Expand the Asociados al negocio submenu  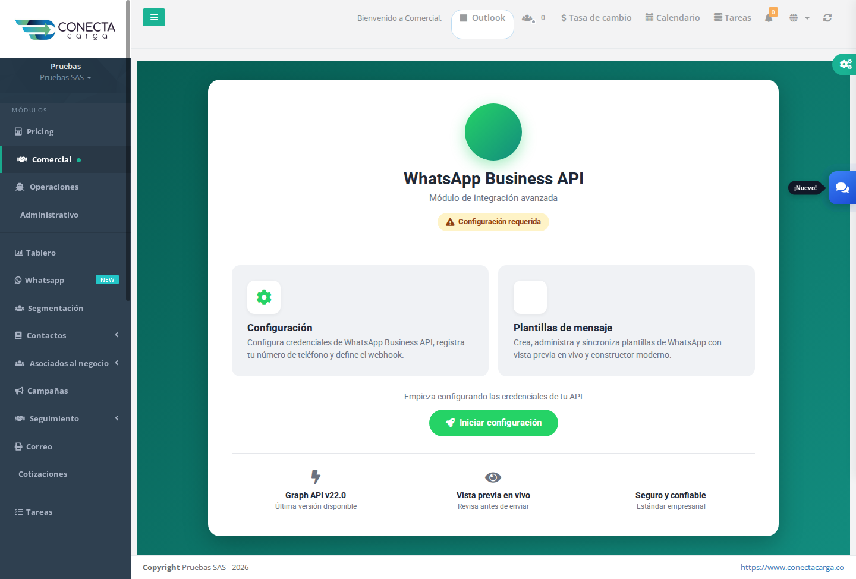(65, 363)
